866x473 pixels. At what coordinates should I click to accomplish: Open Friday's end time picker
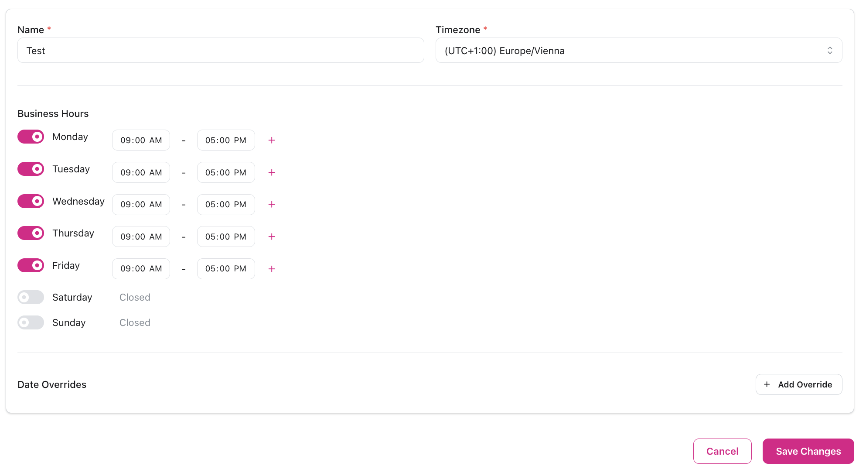tap(226, 269)
